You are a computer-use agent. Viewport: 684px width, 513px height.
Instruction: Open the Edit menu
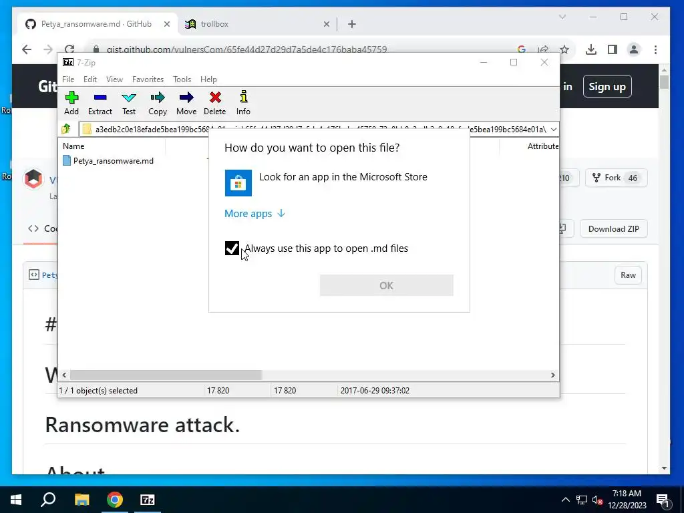point(90,79)
